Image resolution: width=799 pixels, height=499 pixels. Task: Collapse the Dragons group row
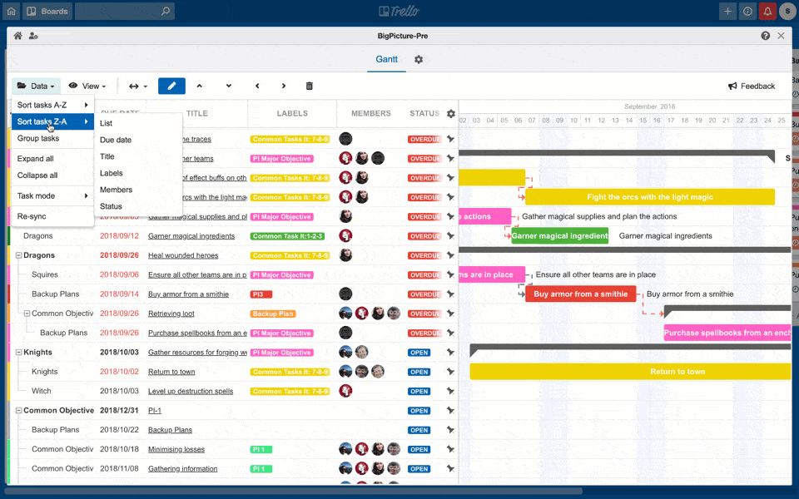pyautogui.click(x=18, y=255)
